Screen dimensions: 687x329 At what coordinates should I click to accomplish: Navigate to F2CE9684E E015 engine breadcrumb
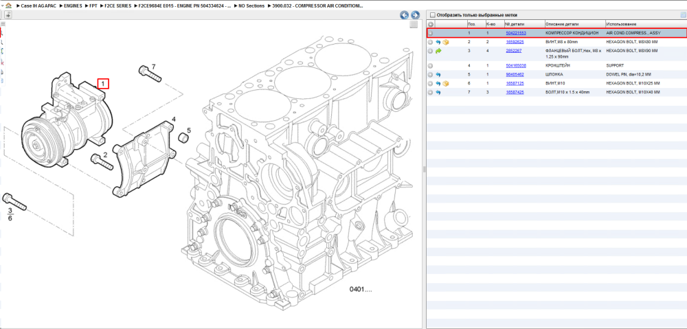point(184,6)
